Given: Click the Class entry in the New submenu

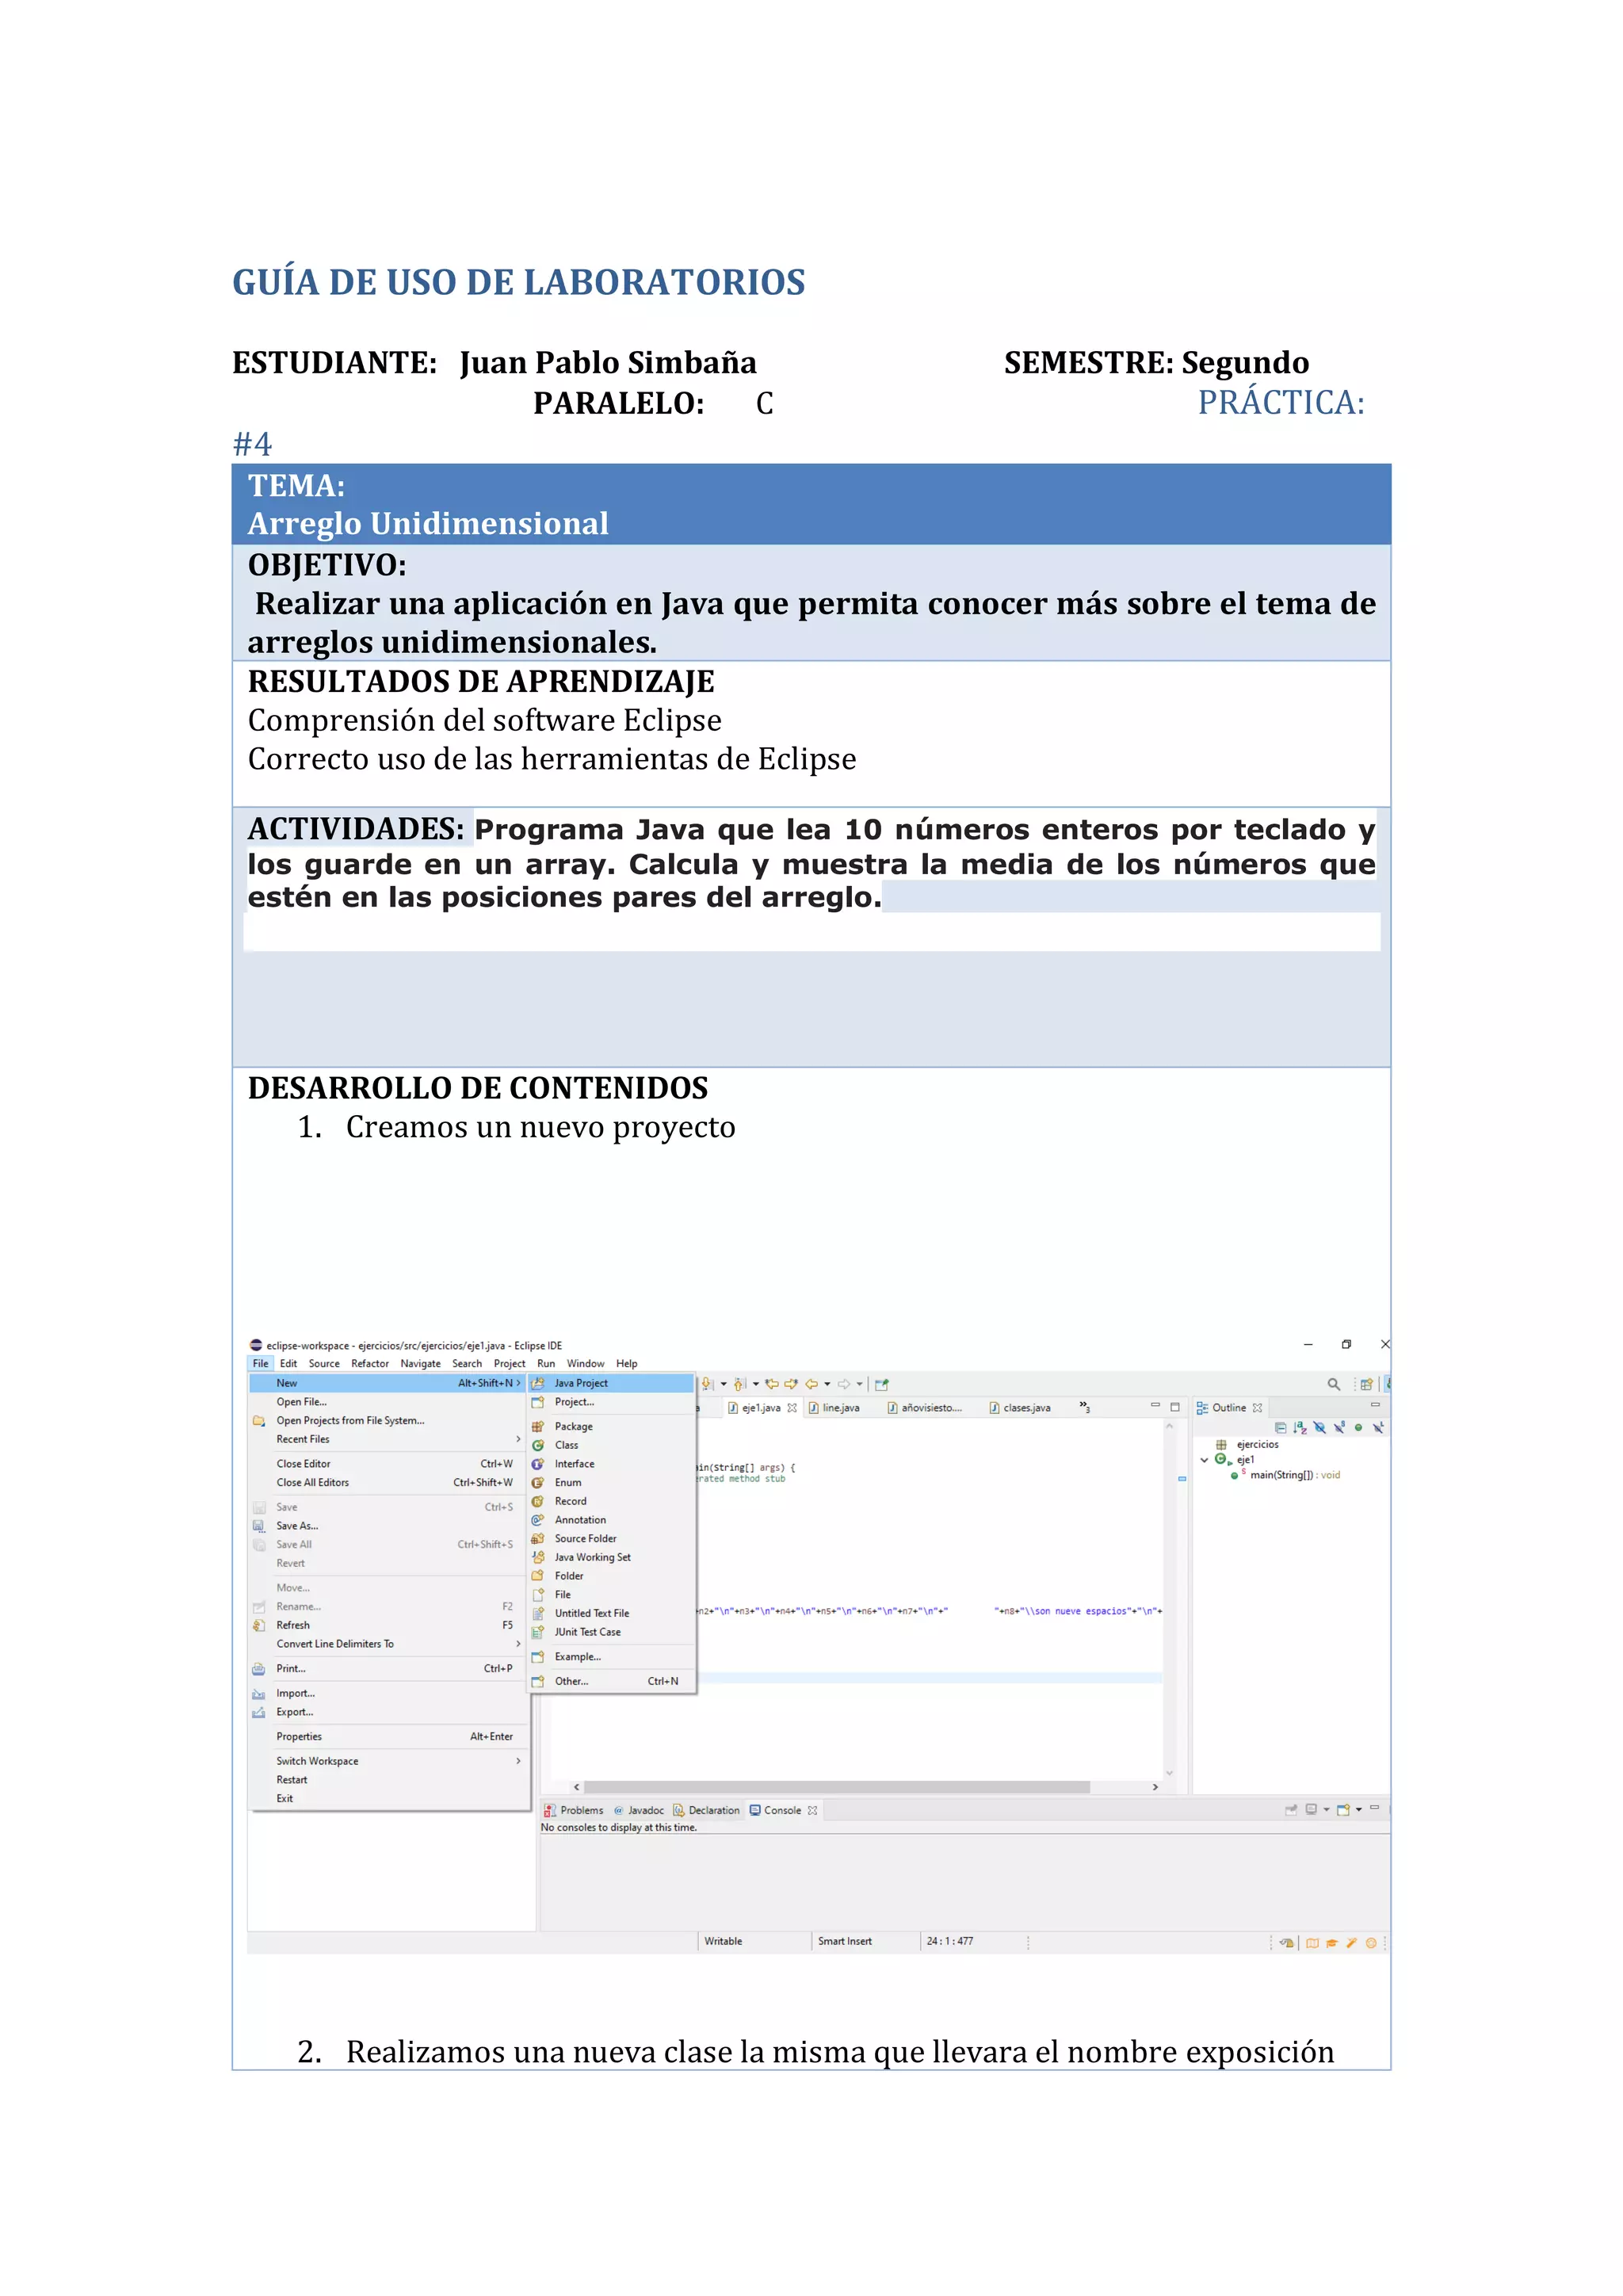Looking at the screenshot, I should pyautogui.click(x=566, y=1445).
